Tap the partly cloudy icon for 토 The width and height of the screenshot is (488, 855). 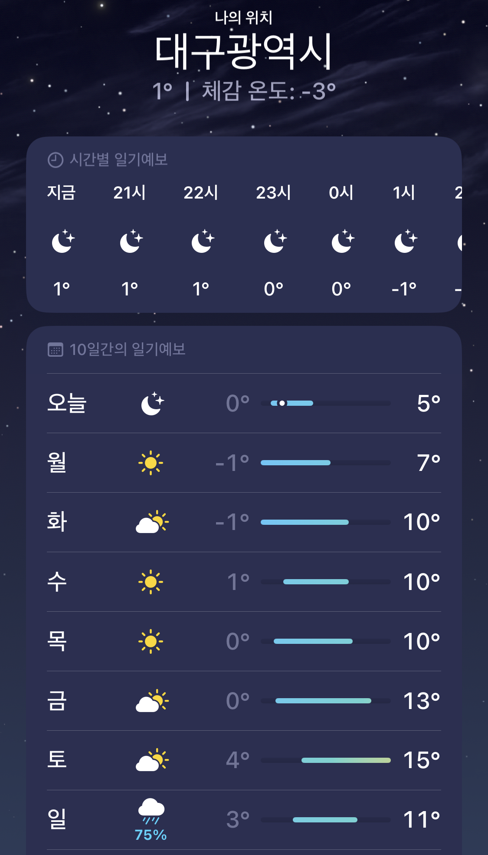[x=151, y=760]
